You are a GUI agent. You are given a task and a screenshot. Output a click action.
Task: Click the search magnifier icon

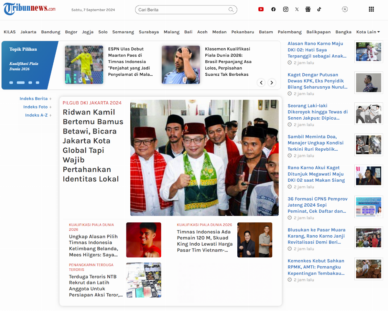(x=231, y=10)
